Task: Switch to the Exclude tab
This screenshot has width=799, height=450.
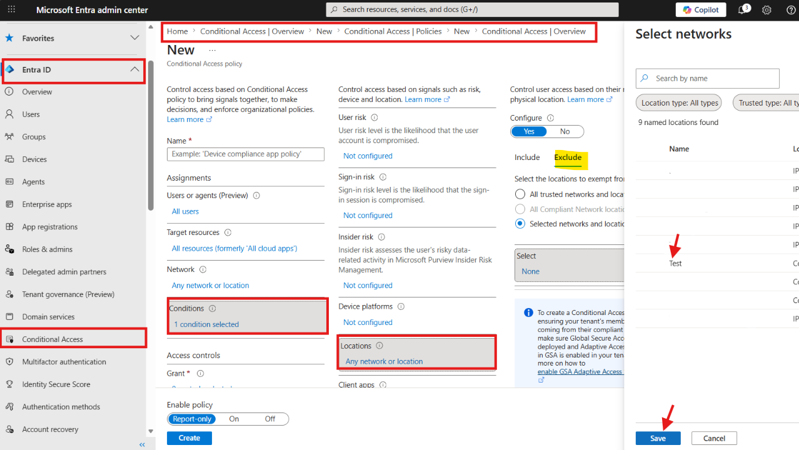Action: (x=568, y=157)
